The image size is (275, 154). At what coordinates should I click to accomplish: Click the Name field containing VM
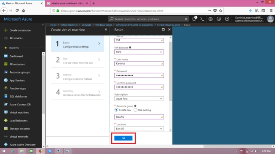pyautogui.click(x=139, y=40)
